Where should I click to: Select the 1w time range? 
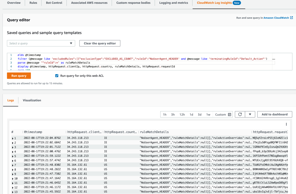(x=208, y=114)
